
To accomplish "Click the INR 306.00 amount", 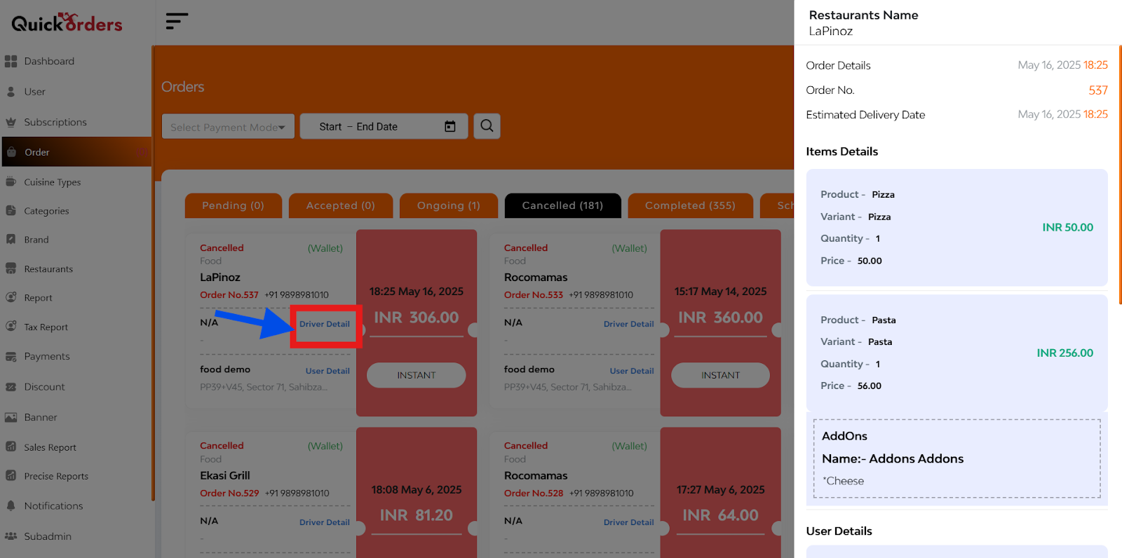I will [417, 318].
